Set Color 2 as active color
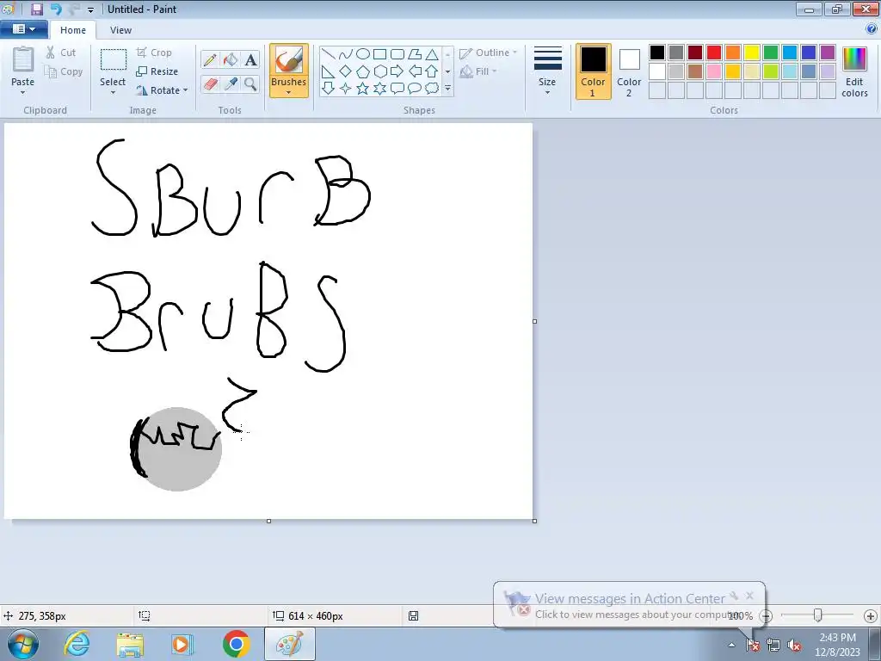This screenshot has height=661, width=881. (629, 71)
